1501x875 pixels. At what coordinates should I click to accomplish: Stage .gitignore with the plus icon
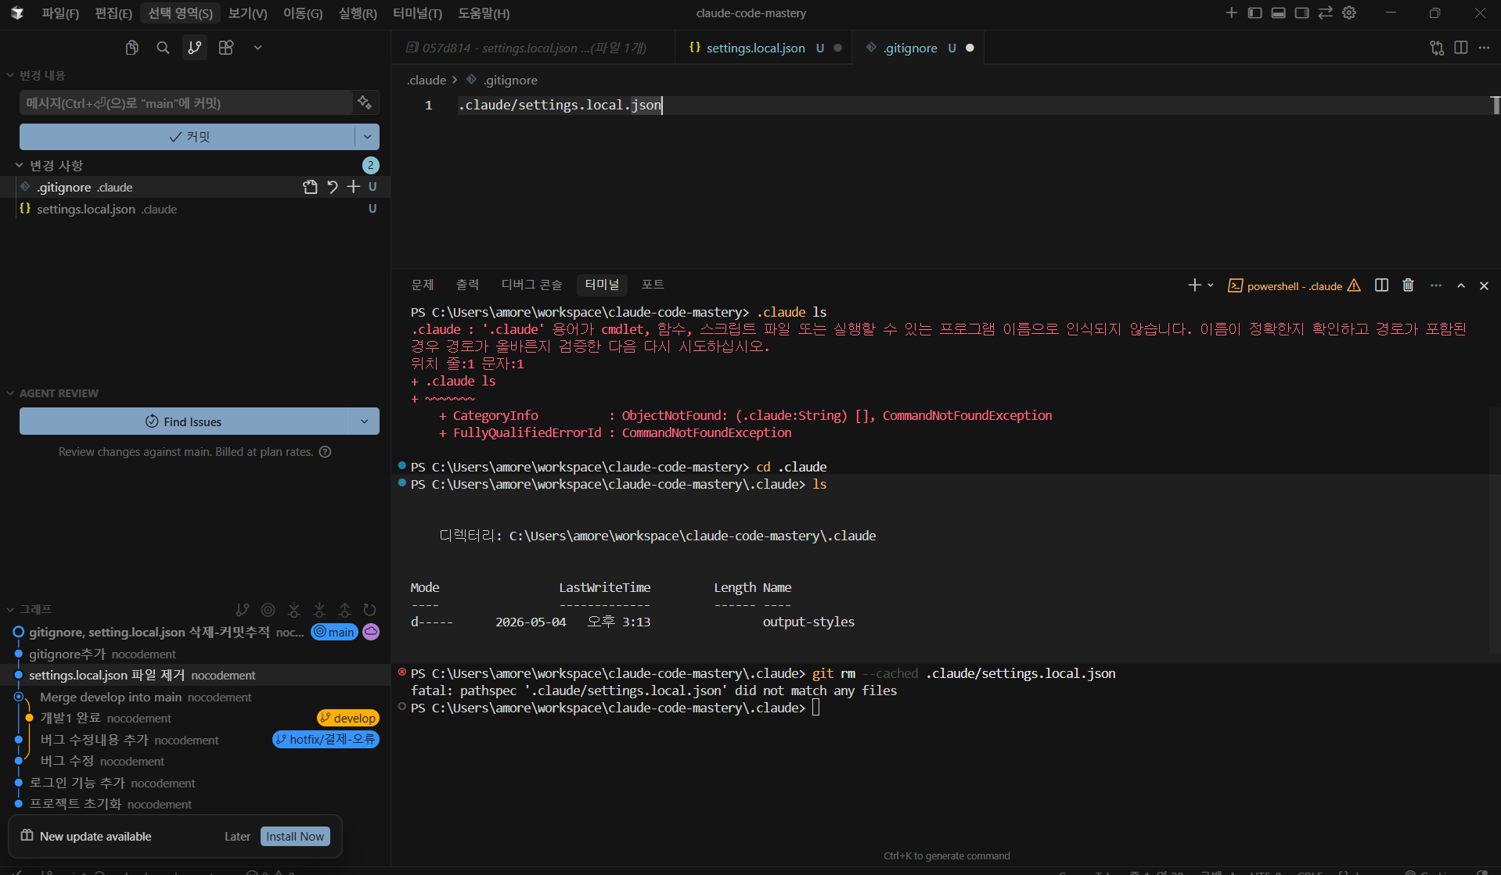point(354,187)
